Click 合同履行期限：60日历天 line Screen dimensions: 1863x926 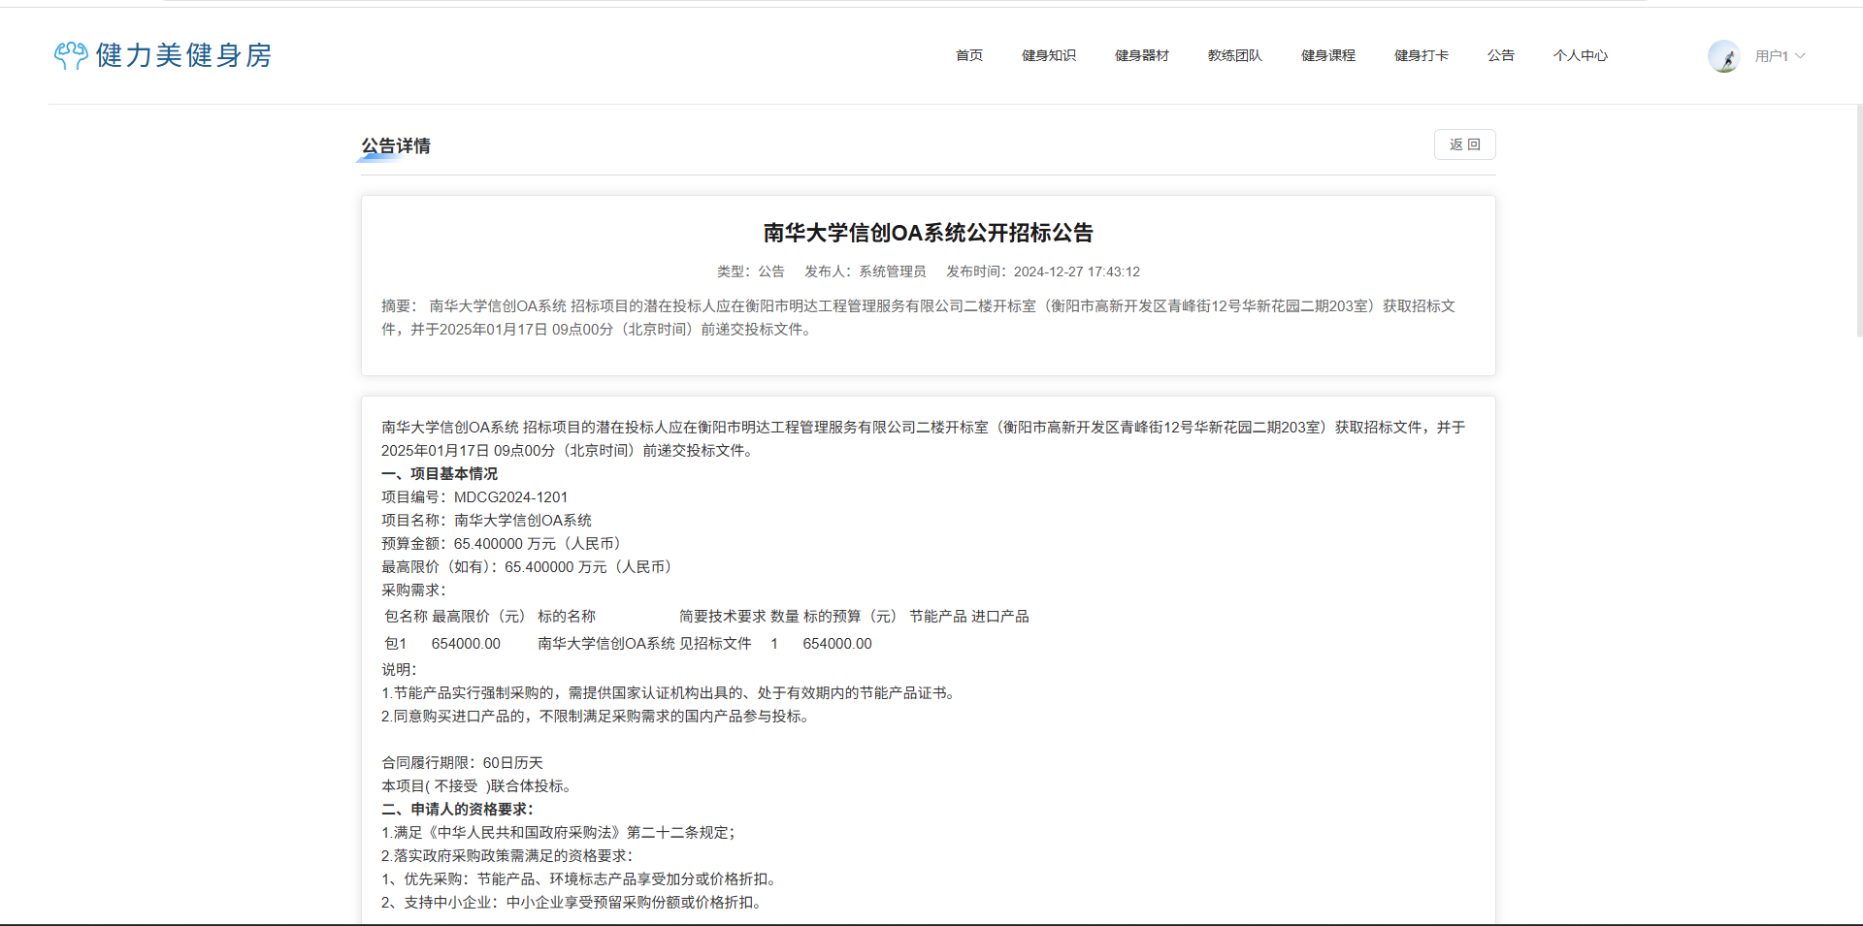coord(462,762)
